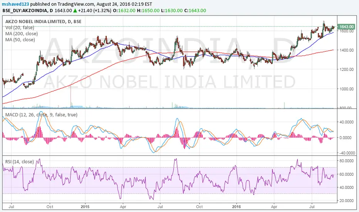
Task: Click the 80.0000 RSI axis label
Action: 346,161
